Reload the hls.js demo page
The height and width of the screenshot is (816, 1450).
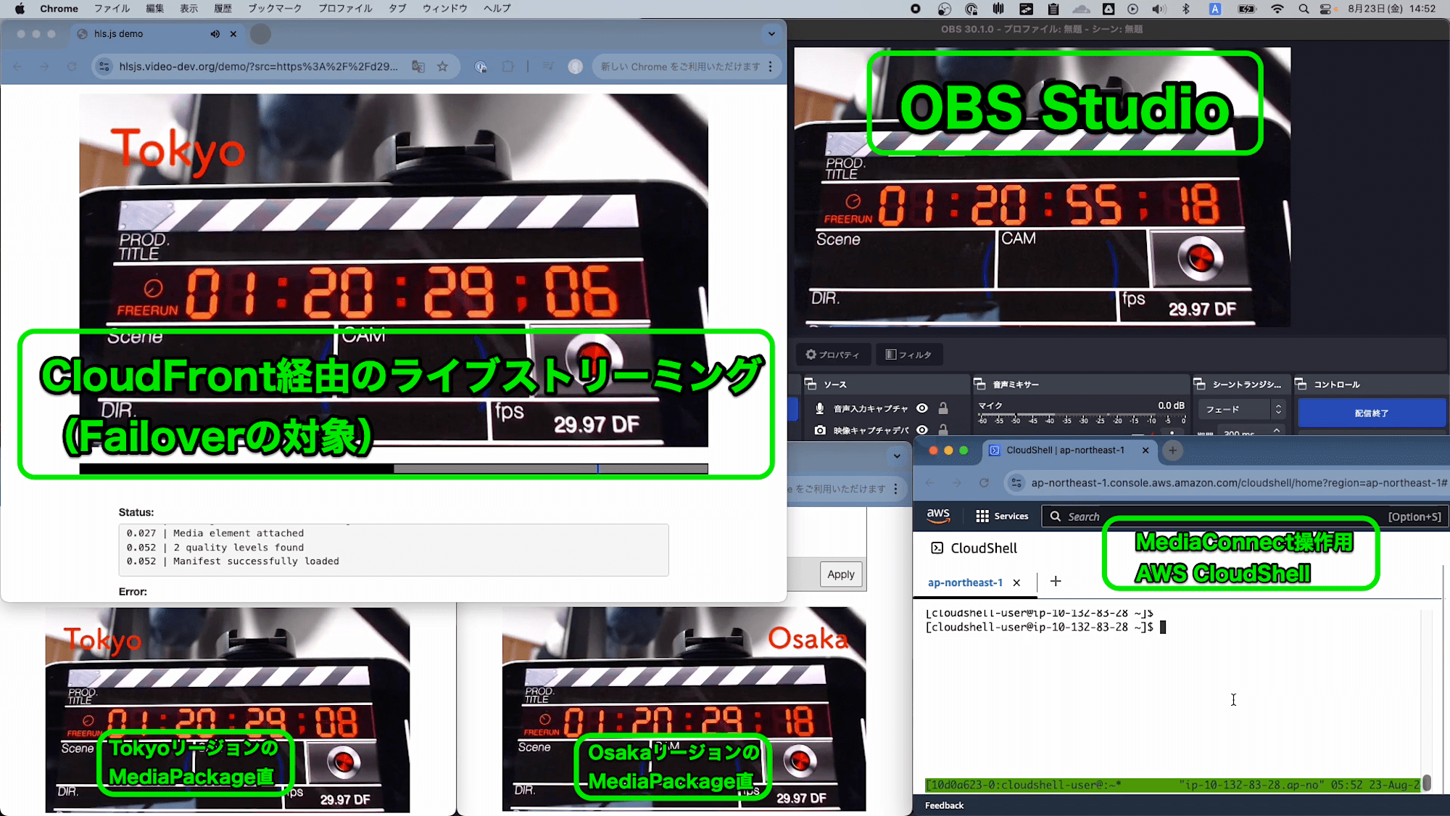click(72, 67)
